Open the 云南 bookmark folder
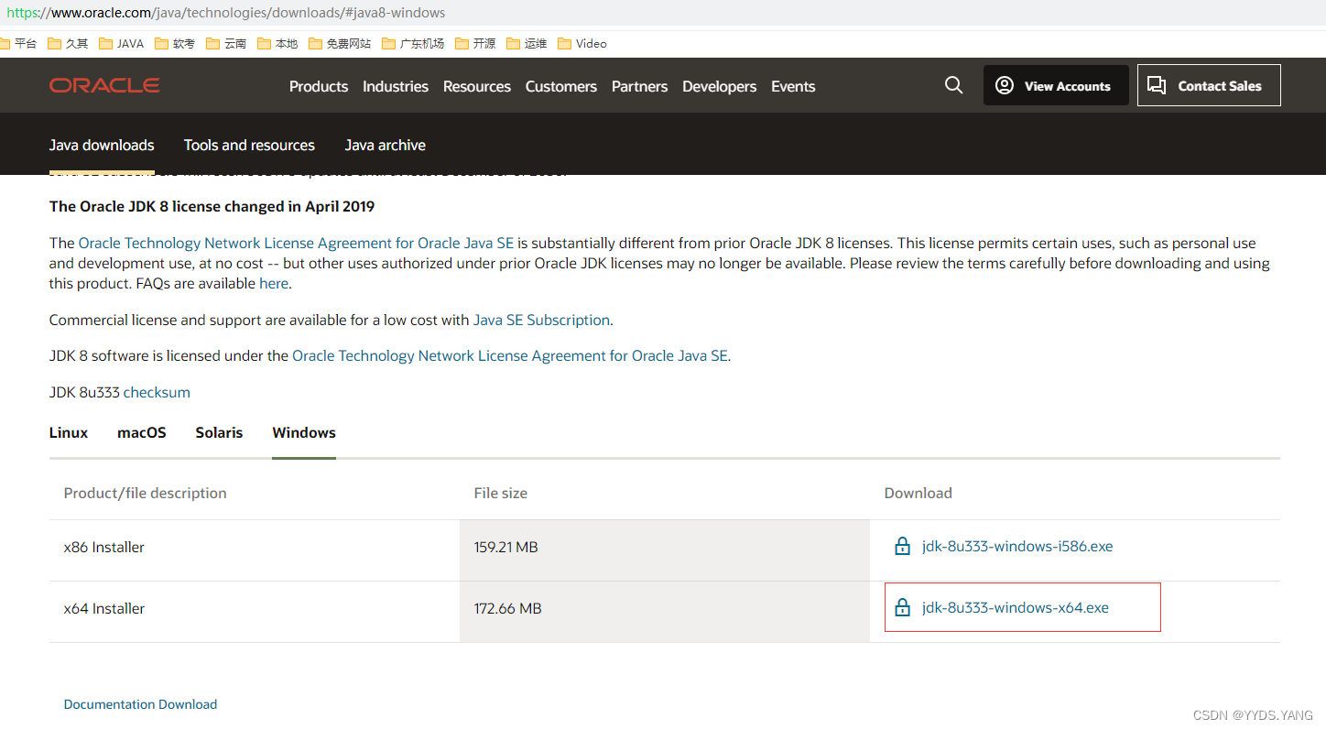The image size is (1326, 729). point(226,43)
